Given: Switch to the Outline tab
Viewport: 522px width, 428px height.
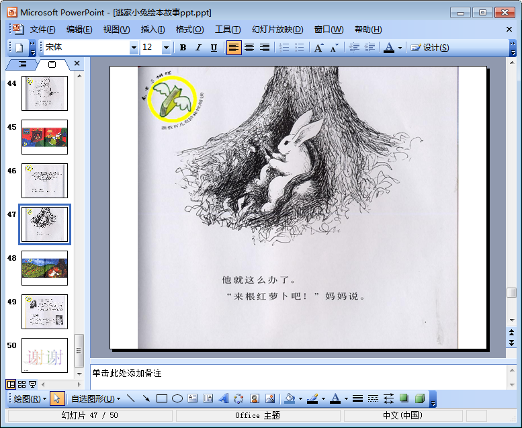Looking at the screenshot, I should point(22,65).
